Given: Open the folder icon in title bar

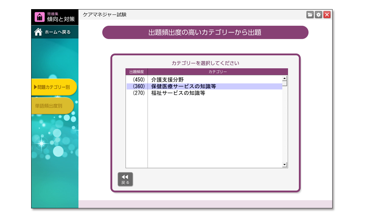Looking at the screenshot, I should tap(310, 15).
